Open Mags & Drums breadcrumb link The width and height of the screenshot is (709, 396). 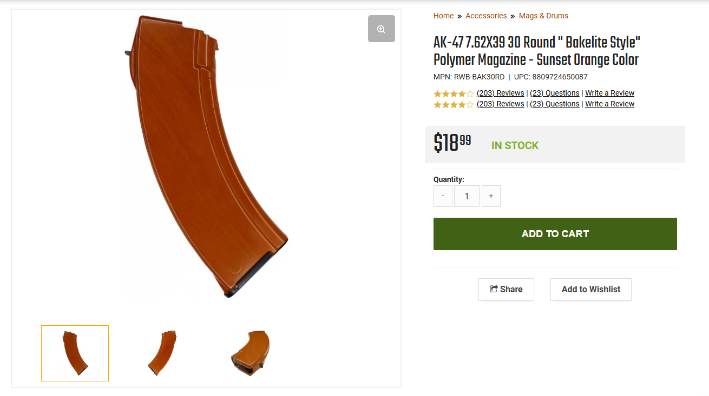pos(543,16)
